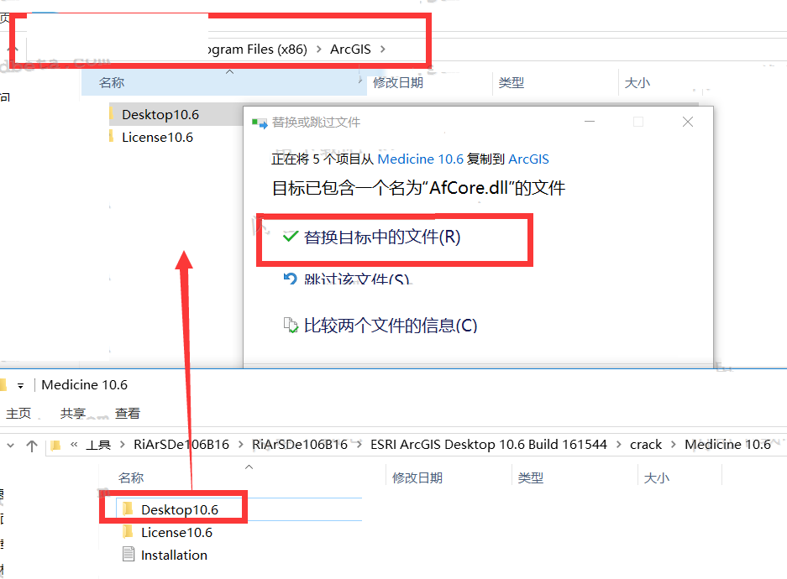The height and width of the screenshot is (579, 787).
Task: Open recent locations dropdown in Medicine window
Action: [x=11, y=445]
